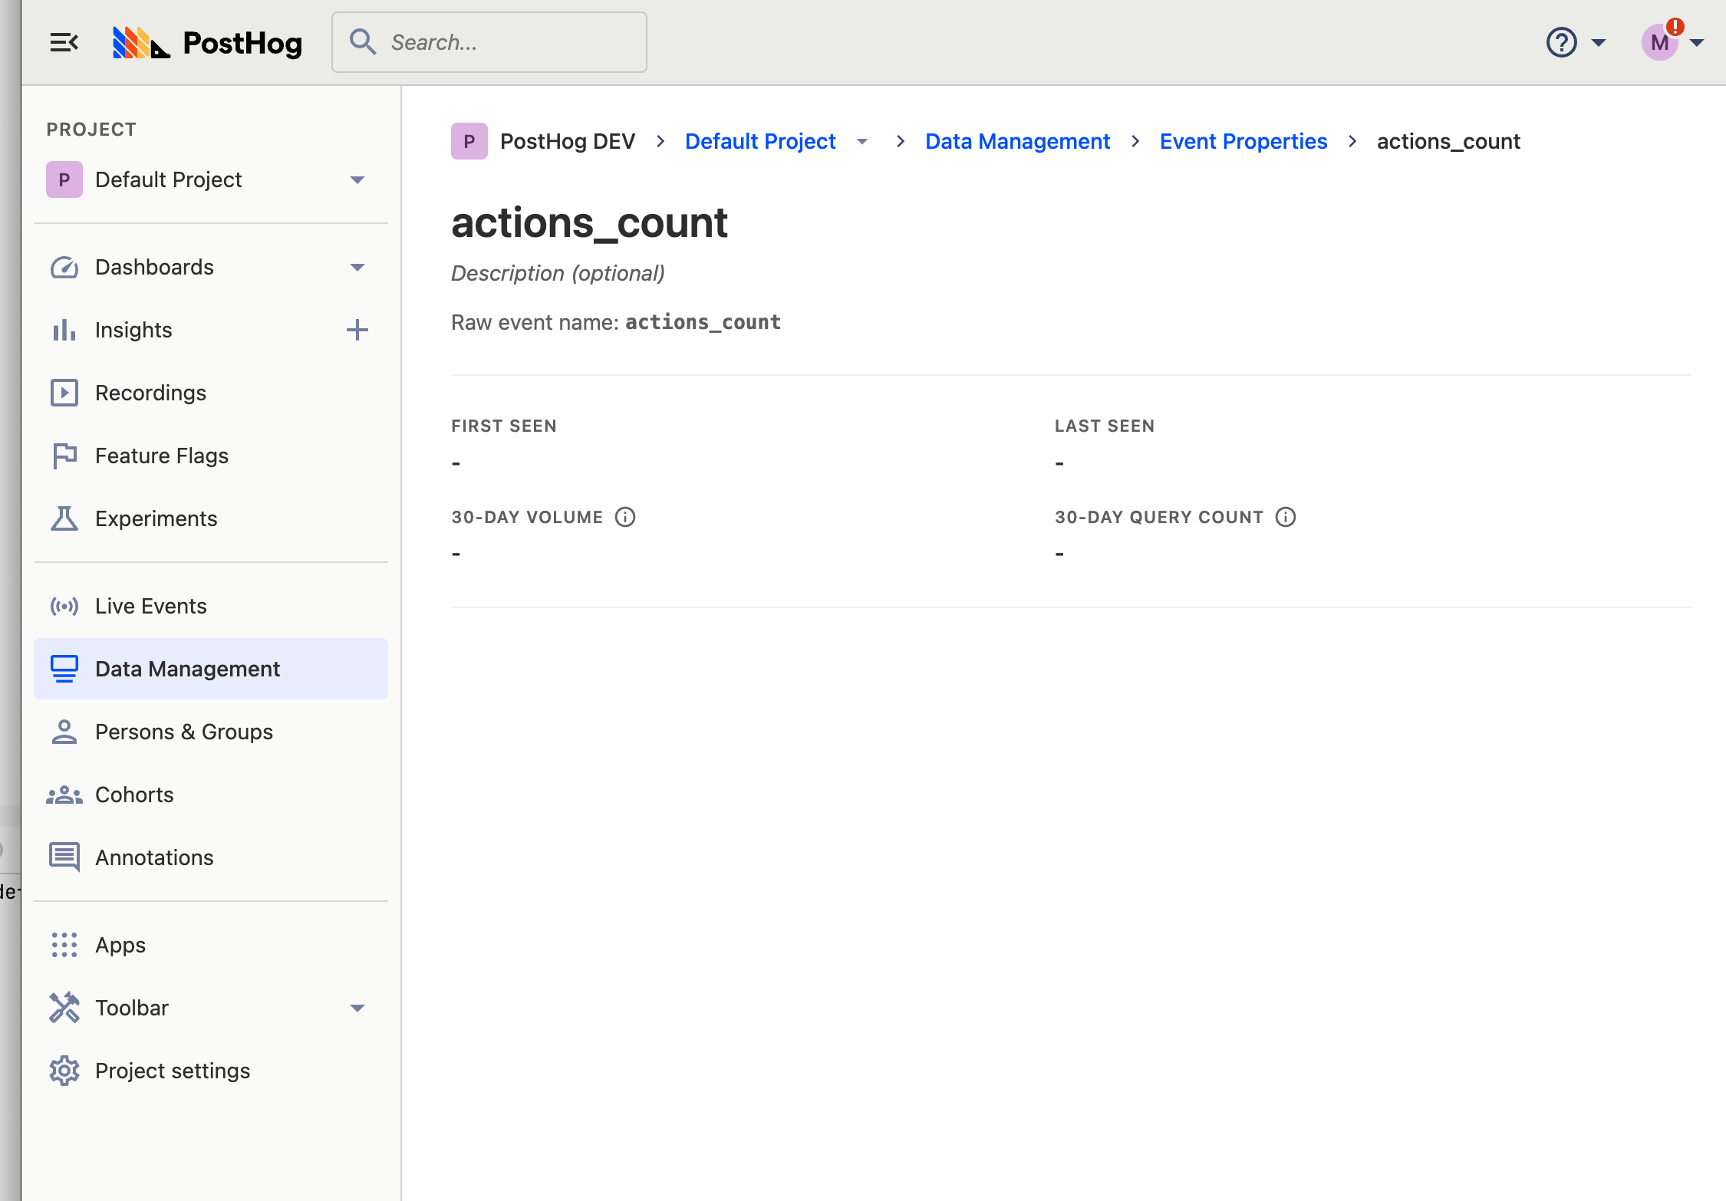Open the help question mark icon
Image resolution: width=1726 pixels, height=1201 pixels.
1561,42
